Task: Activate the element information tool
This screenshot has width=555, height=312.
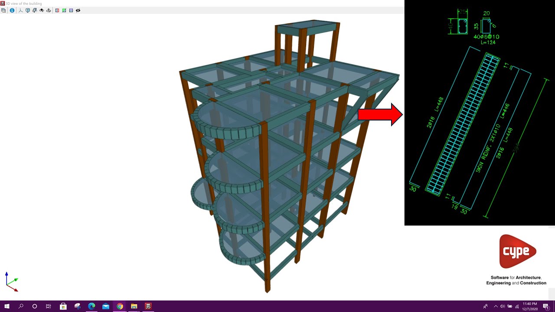Action: coord(12,10)
